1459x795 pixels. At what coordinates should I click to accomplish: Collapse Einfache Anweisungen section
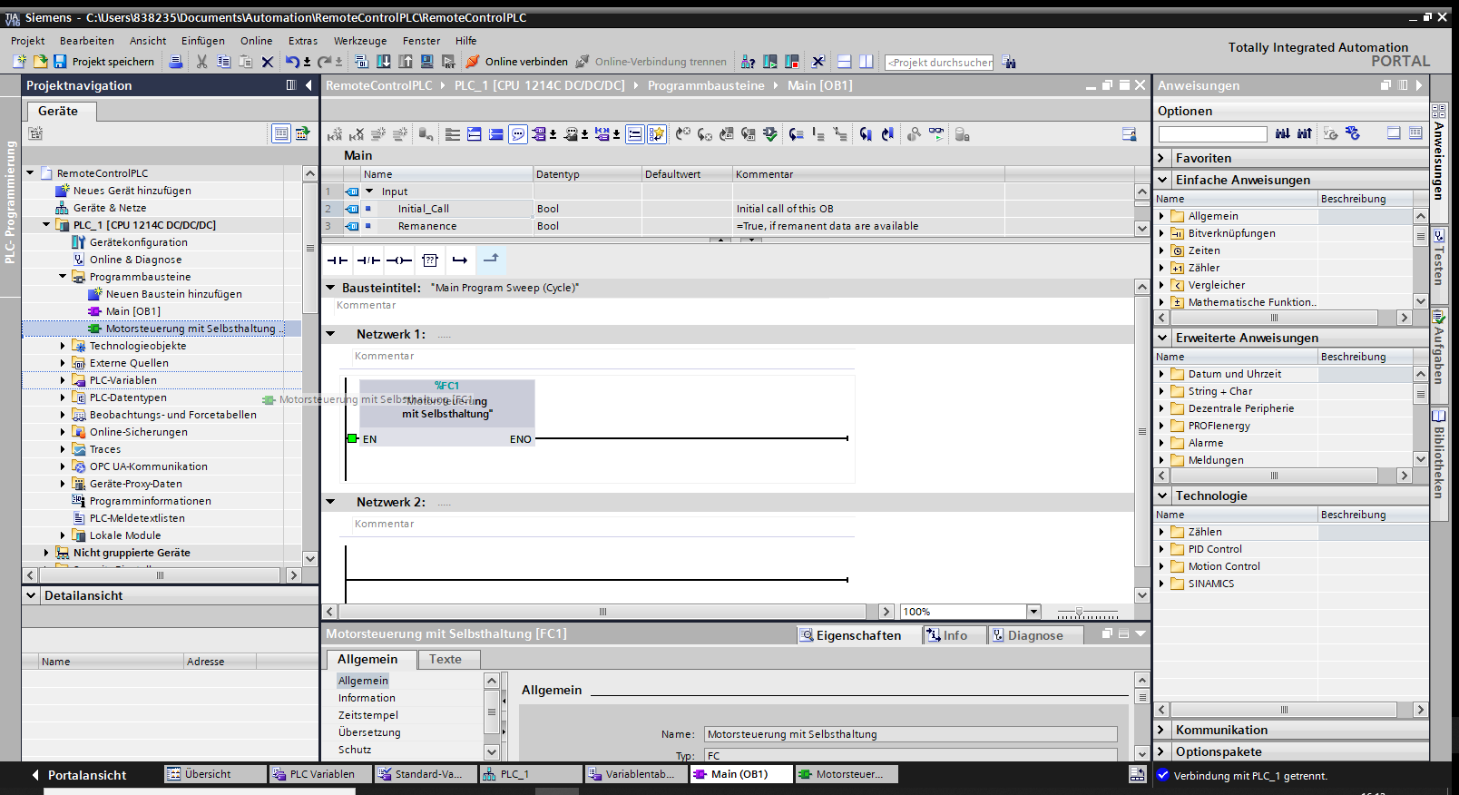[x=1161, y=180]
